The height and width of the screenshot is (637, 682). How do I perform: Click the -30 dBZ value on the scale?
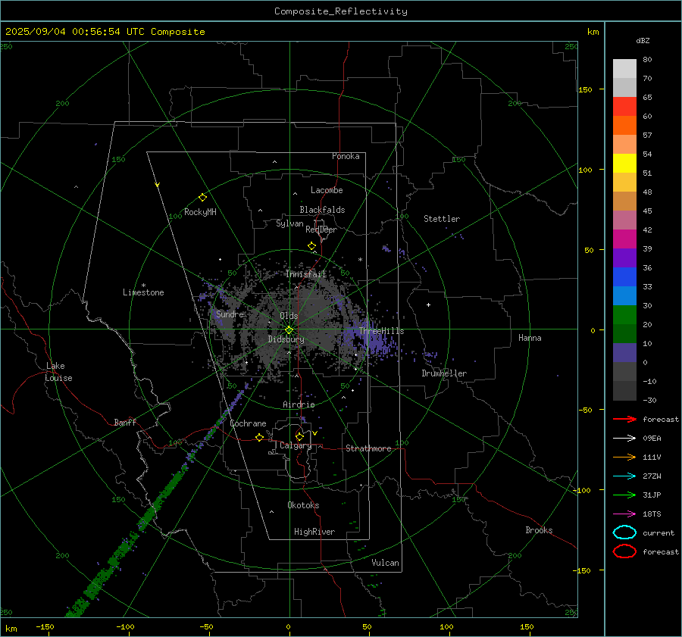[x=649, y=400]
